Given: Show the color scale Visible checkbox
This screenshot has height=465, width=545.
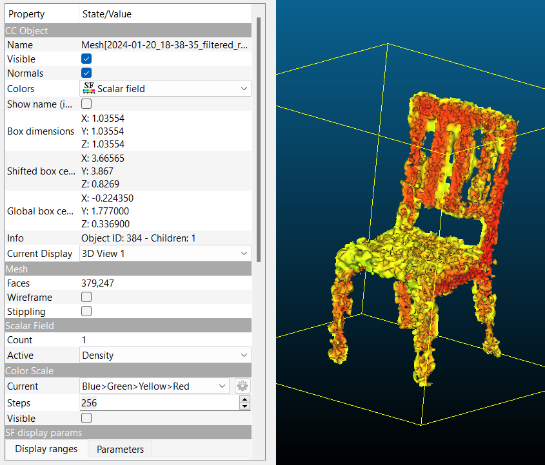Looking at the screenshot, I should (x=86, y=418).
